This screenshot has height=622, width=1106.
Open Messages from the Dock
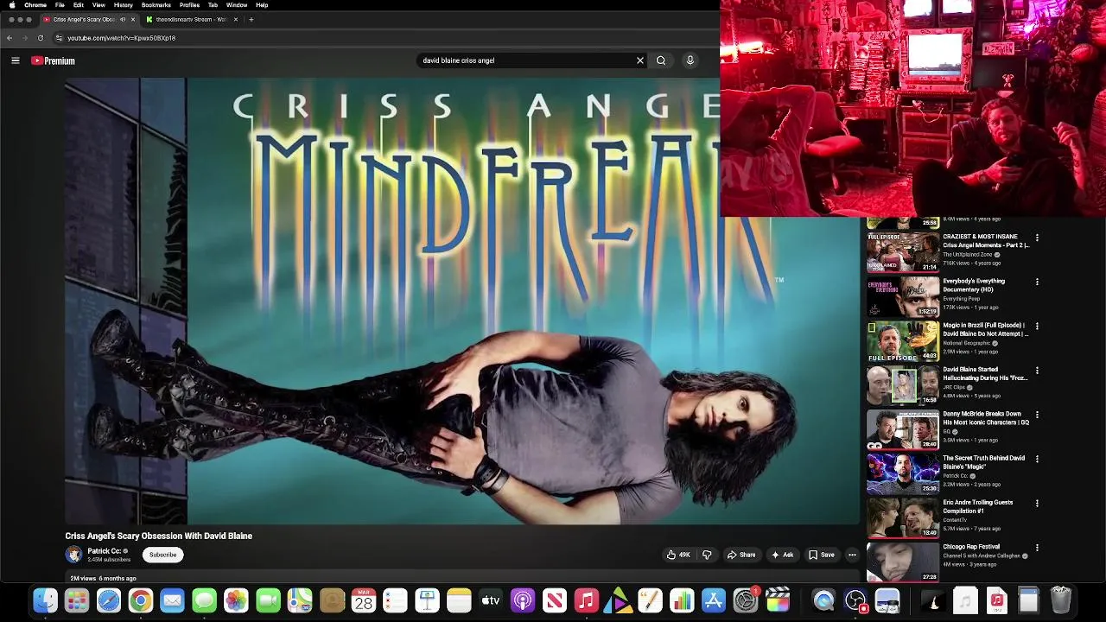(204, 600)
